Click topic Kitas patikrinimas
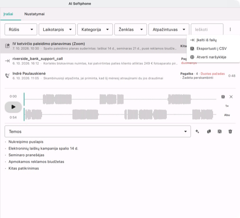 tap(24, 168)
